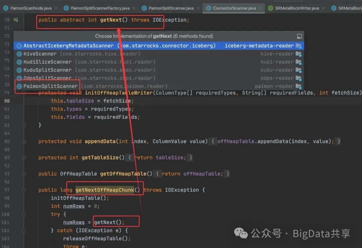Image resolution: width=362 pixels, height=248 pixels.
Task: Click the module icon next to paimon-reader
Action: pyautogui.click(x=299, y=86)
